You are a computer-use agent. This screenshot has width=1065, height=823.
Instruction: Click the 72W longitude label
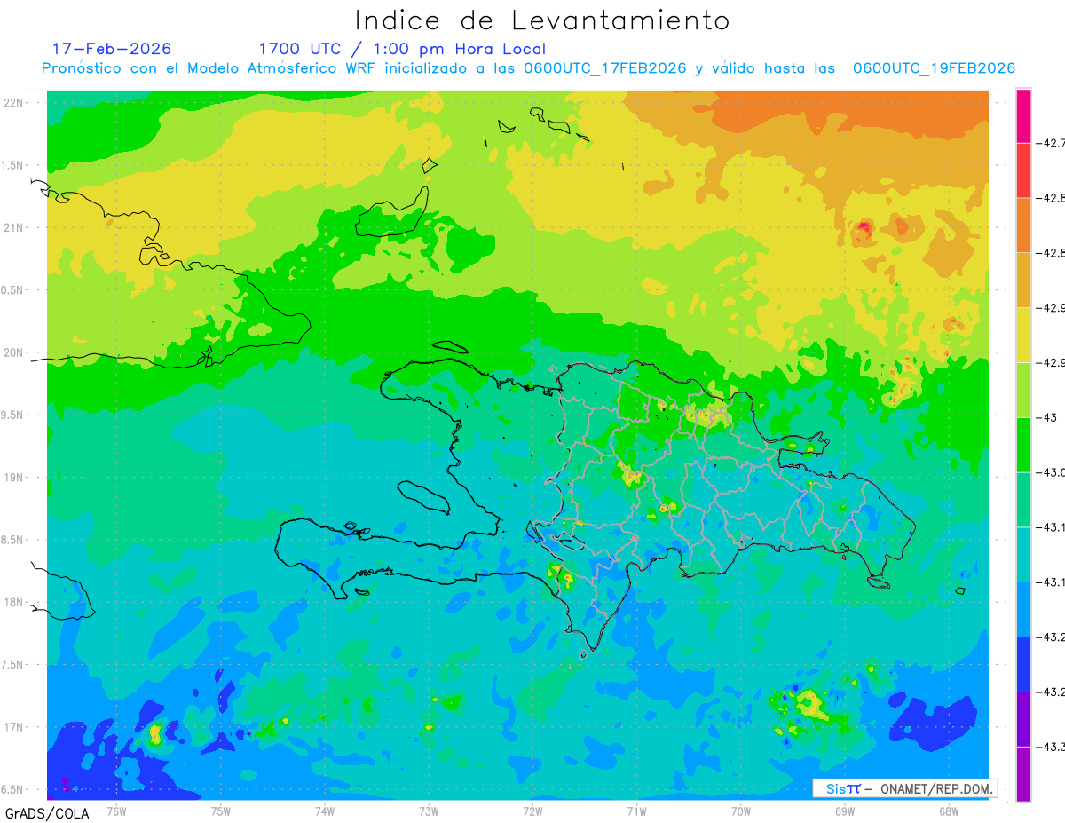click(x=532, y=811)
